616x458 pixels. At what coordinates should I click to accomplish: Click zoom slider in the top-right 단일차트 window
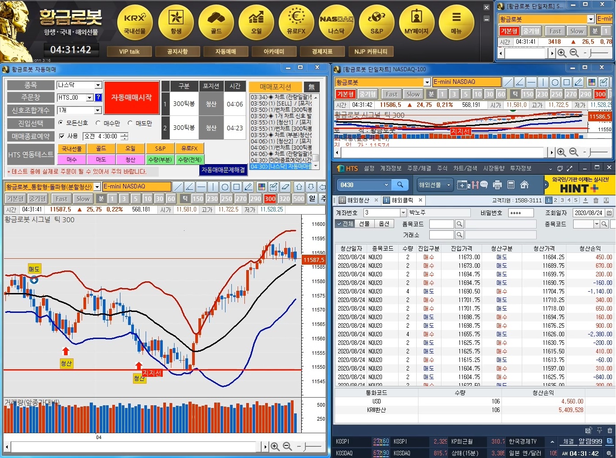point(596,53)
